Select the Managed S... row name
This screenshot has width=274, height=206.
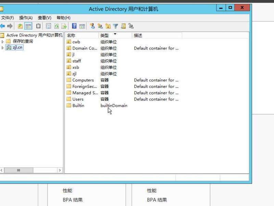[85, 93]
